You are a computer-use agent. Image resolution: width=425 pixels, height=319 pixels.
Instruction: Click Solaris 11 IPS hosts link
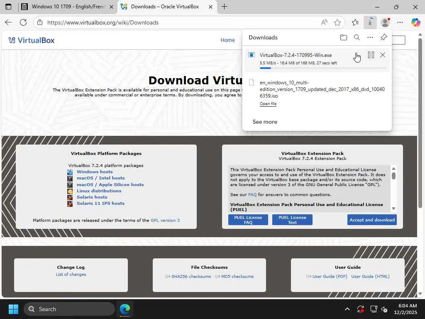pyautogui.click(x=100, y=203)
